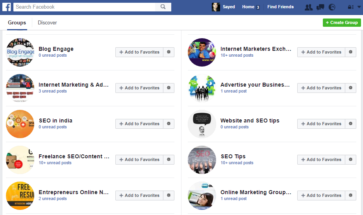Open the Find Friends link

tap(280, 7)
